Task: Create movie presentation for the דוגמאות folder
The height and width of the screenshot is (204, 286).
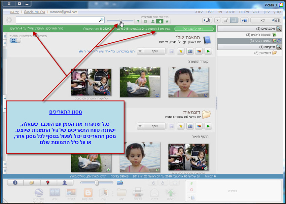Action: click(x=190, y=126)
